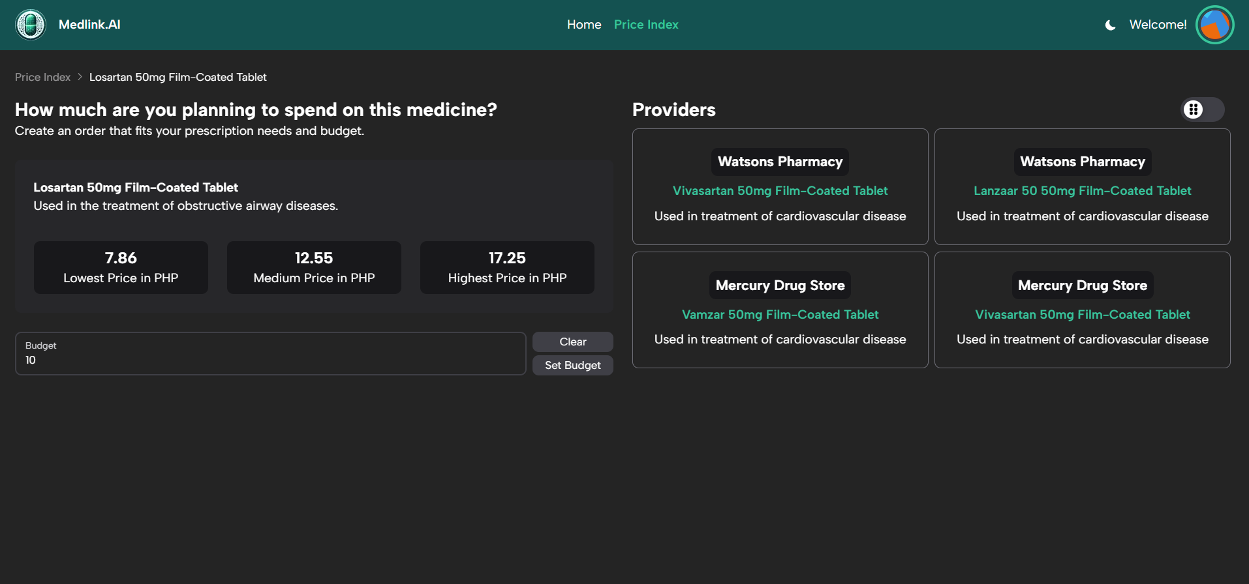Navigate back via Price Index breadcrumb
The height and width of the screenshot is (584, 1249).
[42, 77]
